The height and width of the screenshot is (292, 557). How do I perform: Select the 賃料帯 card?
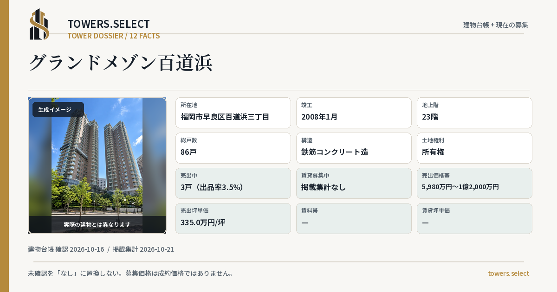[354, 218]
